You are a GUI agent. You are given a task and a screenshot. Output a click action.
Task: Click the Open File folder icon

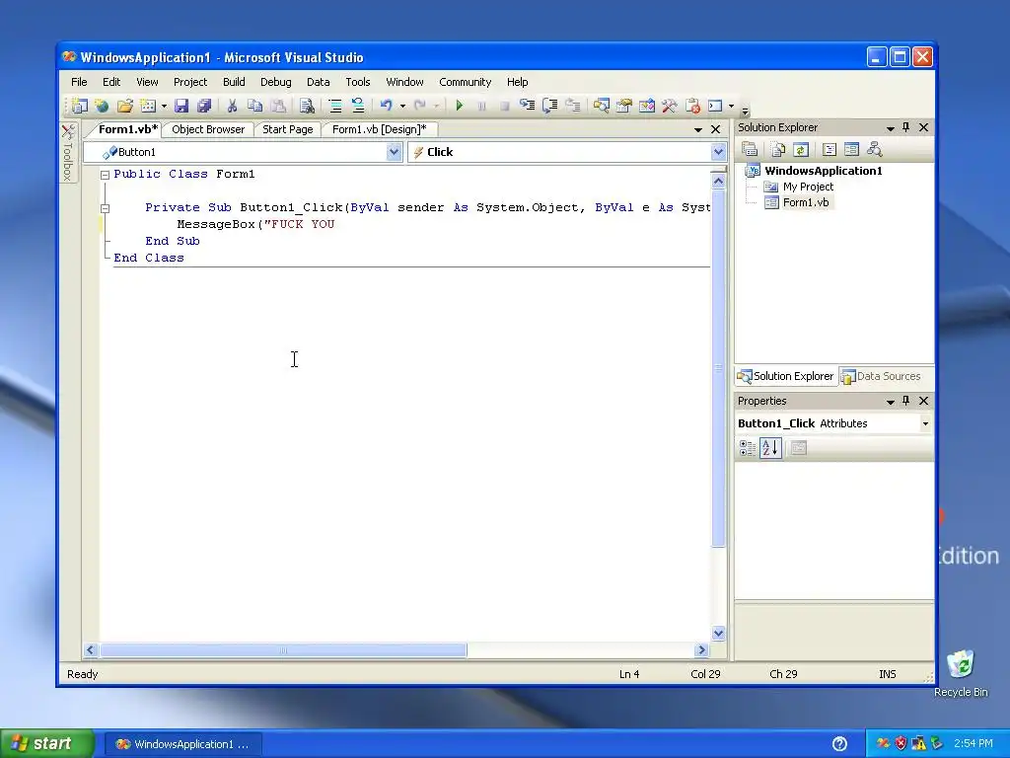124,105
